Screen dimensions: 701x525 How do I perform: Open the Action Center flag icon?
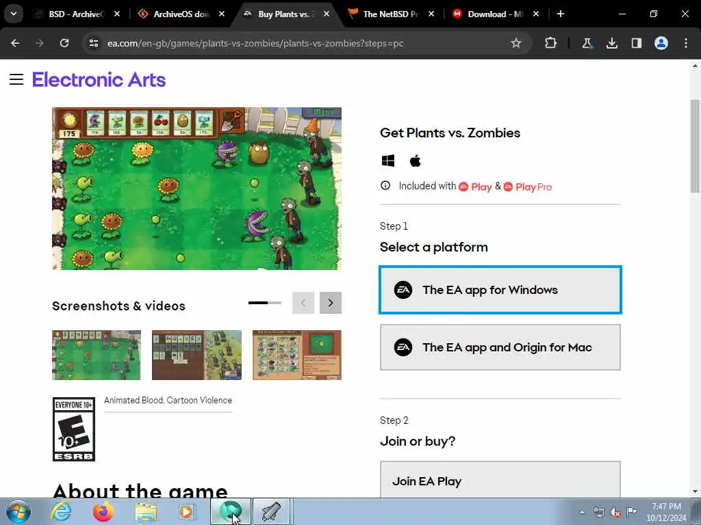pos(631,512)
